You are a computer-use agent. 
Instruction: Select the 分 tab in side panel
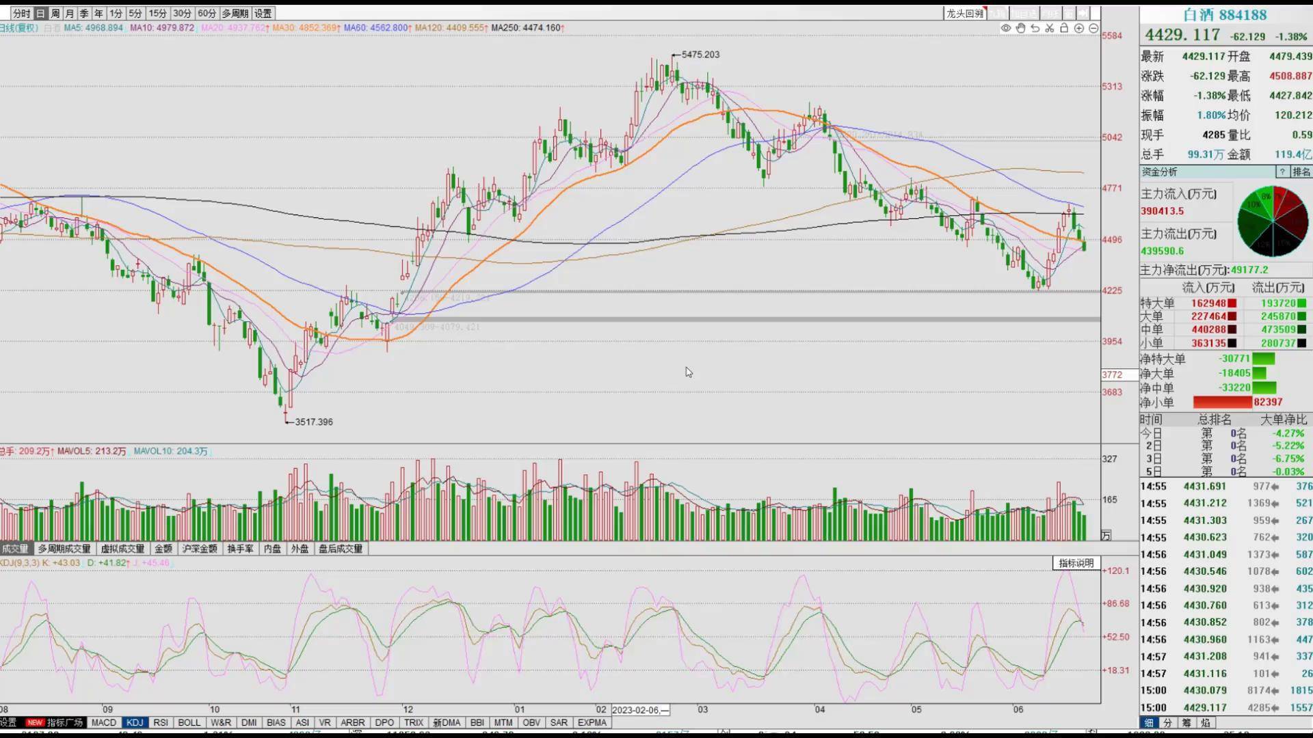(1167, 723)
